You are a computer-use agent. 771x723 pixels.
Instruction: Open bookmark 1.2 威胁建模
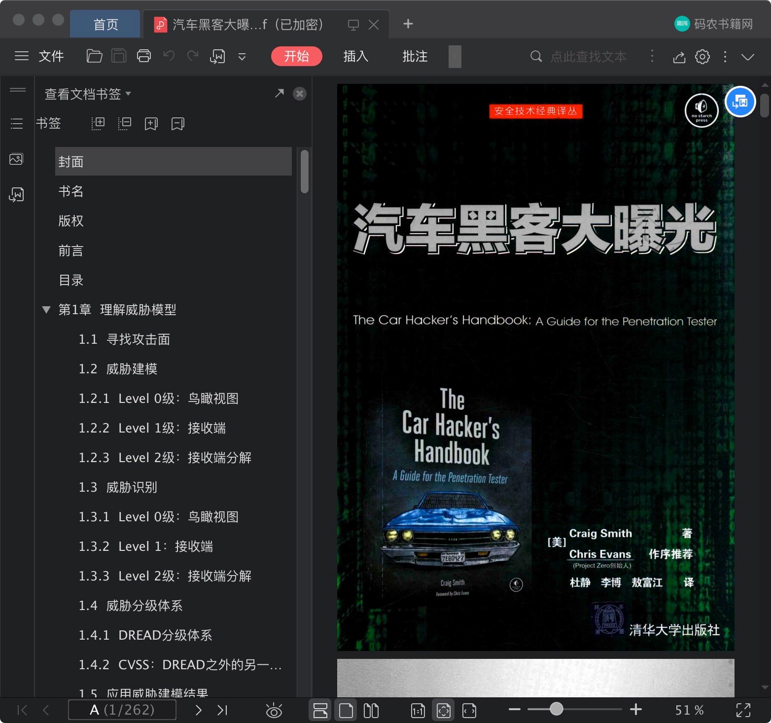click(x=118, y=369)
